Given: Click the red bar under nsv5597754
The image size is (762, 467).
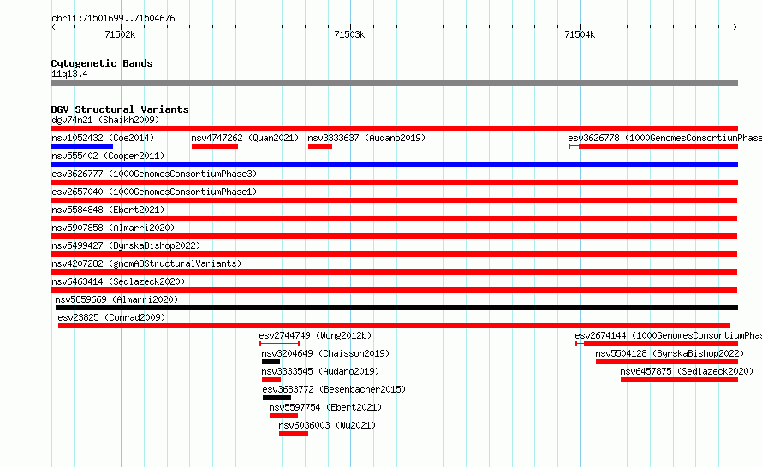Looking at the screenshot, I should (283, 416).
